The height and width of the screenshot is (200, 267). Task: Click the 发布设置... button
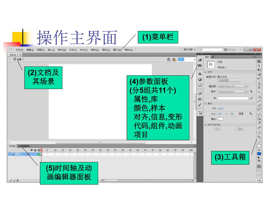tap(229, 80)
